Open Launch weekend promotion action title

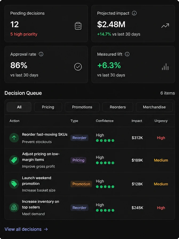pyautogui.click(x=37, y=181)
